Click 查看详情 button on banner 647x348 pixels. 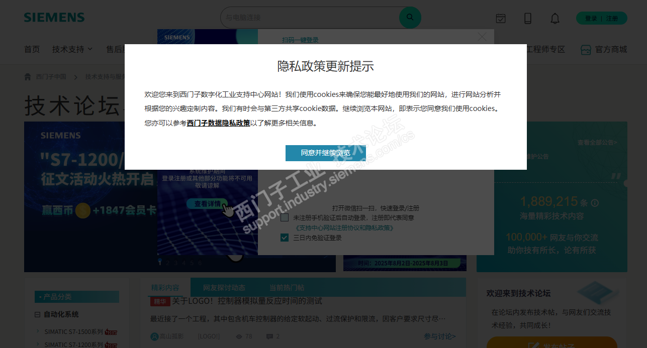[207, 204]
